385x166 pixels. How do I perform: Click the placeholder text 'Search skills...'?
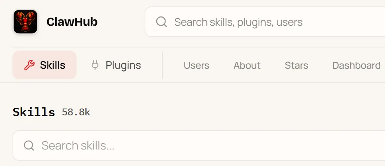click(78, 146)
